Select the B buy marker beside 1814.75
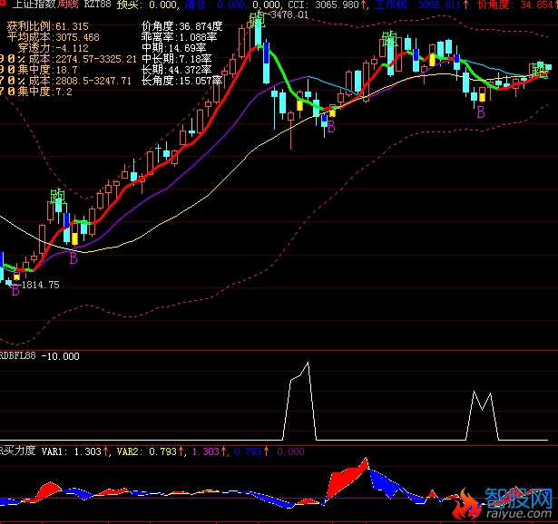The width and height of the screenshot is (558, 524). 15,291
